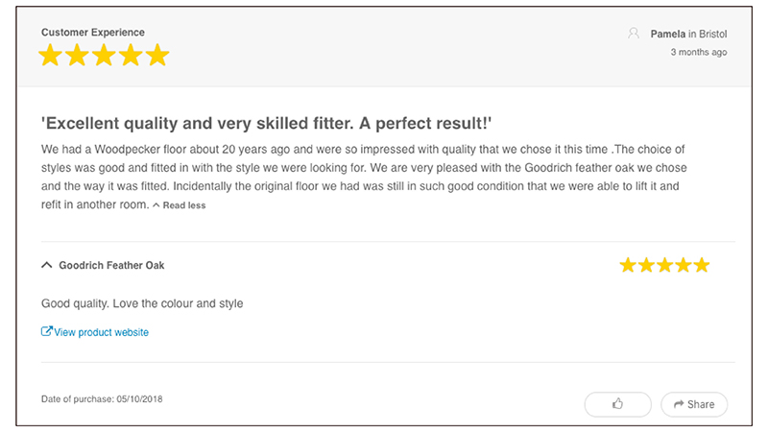Click the reviewer name Pamela

[668, 34]
